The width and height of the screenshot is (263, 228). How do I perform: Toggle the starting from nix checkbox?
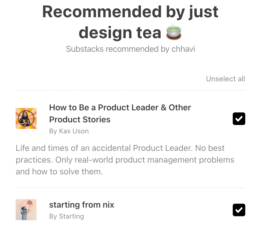click(x=239, y=210)
